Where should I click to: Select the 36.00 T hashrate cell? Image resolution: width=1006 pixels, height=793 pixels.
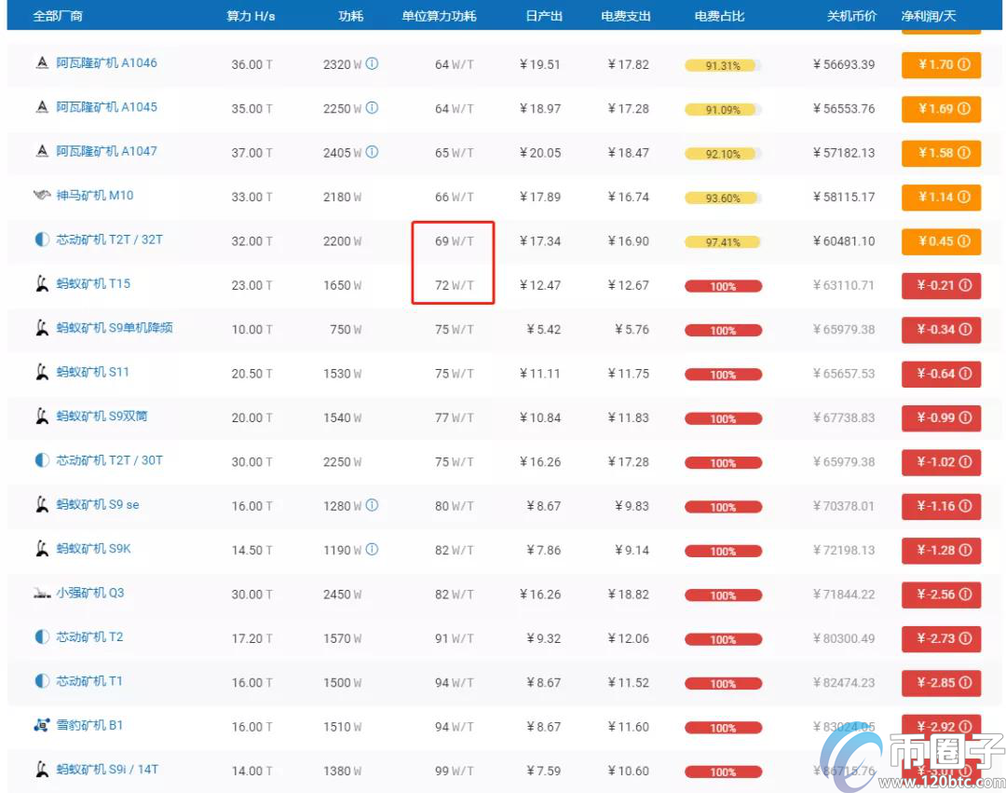(x=251, y=65)
